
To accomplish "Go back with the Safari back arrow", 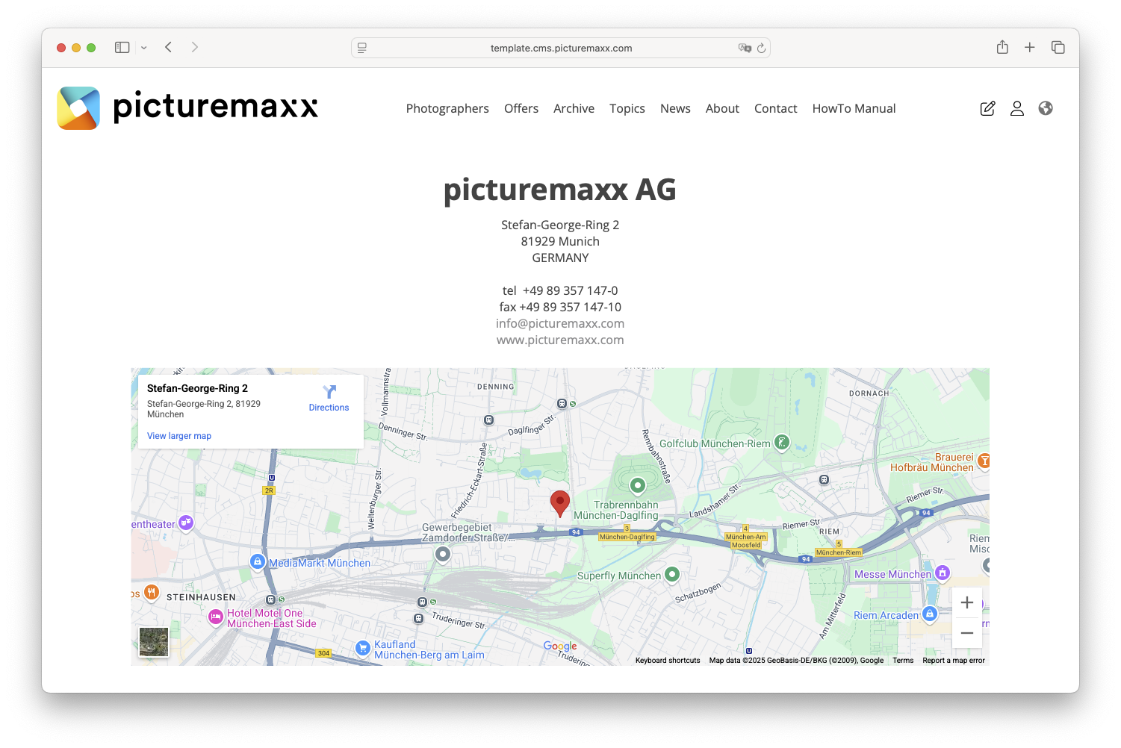I will coord(169,47).
